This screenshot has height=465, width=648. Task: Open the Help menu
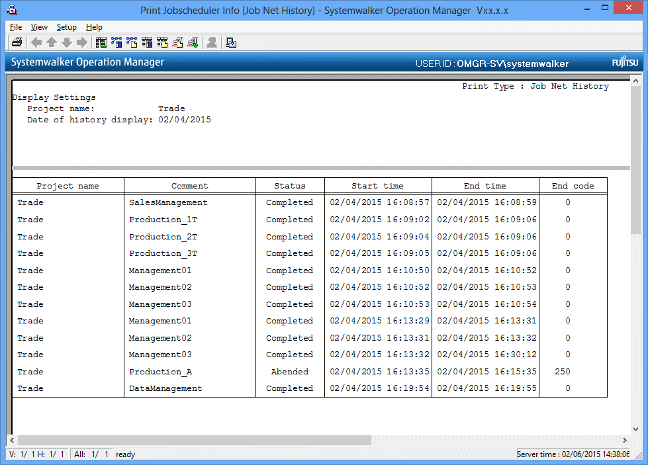94,27
